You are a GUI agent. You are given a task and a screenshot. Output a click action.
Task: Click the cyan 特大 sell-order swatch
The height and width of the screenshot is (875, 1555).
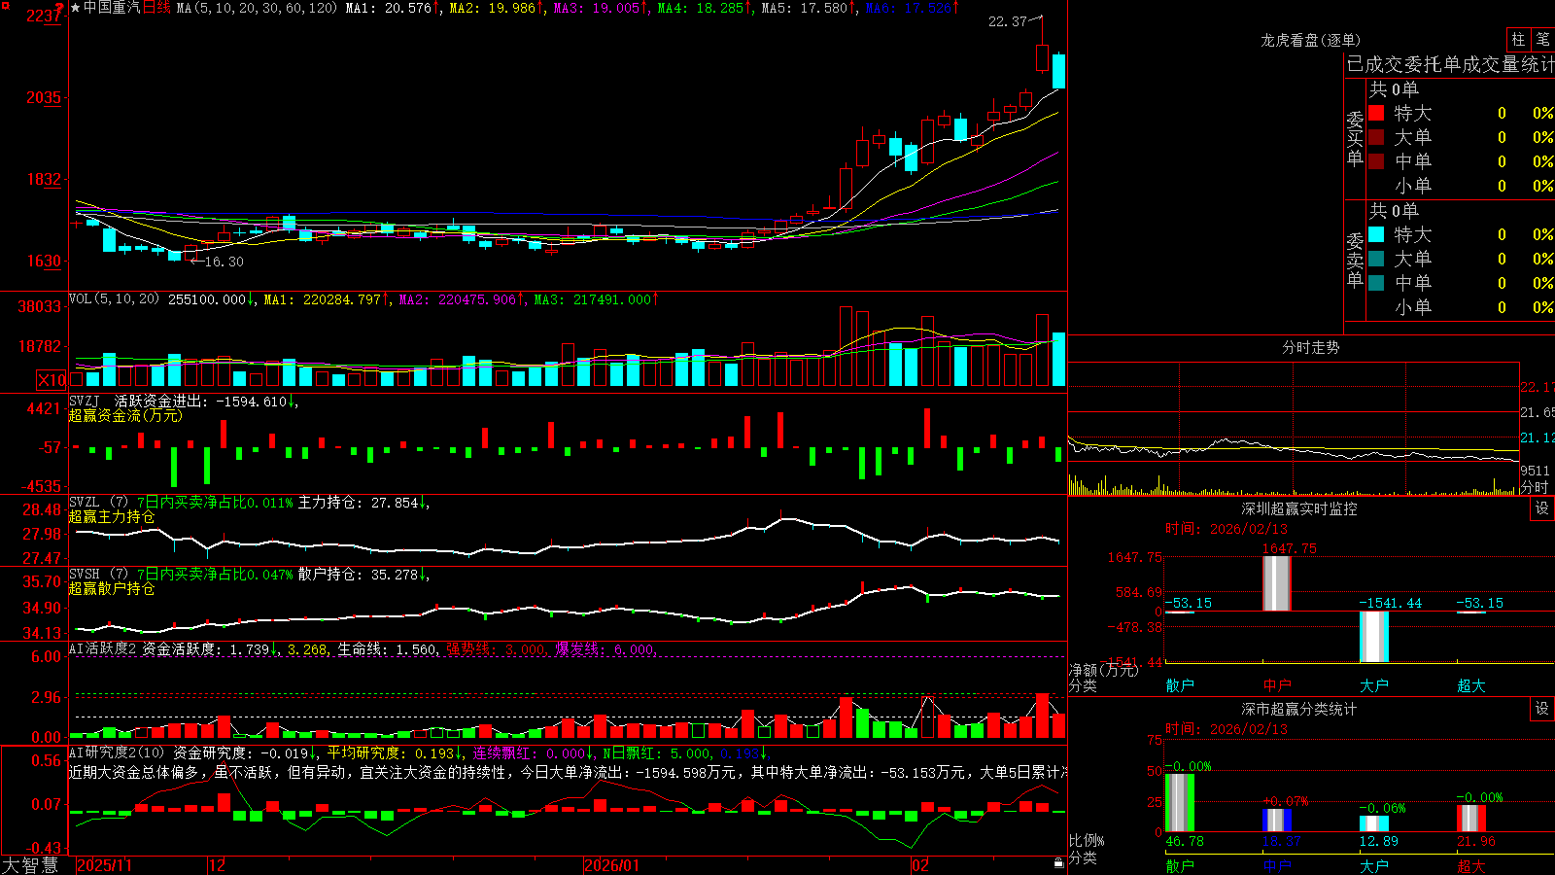point(1376,234)
